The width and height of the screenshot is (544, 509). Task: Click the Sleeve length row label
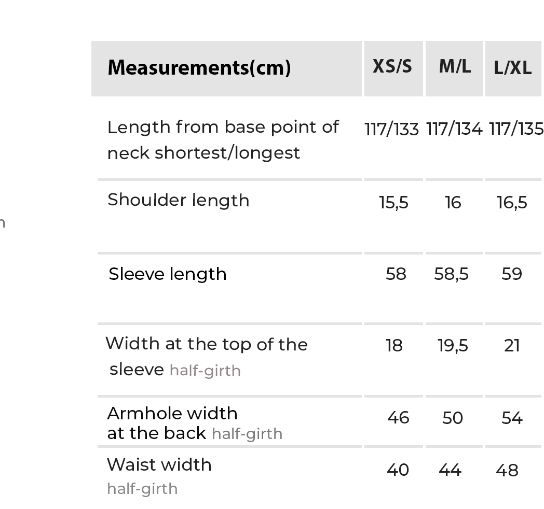pos(168,274)
